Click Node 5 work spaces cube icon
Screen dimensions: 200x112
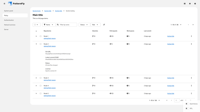pyautogui.click(x=127, y=94)
